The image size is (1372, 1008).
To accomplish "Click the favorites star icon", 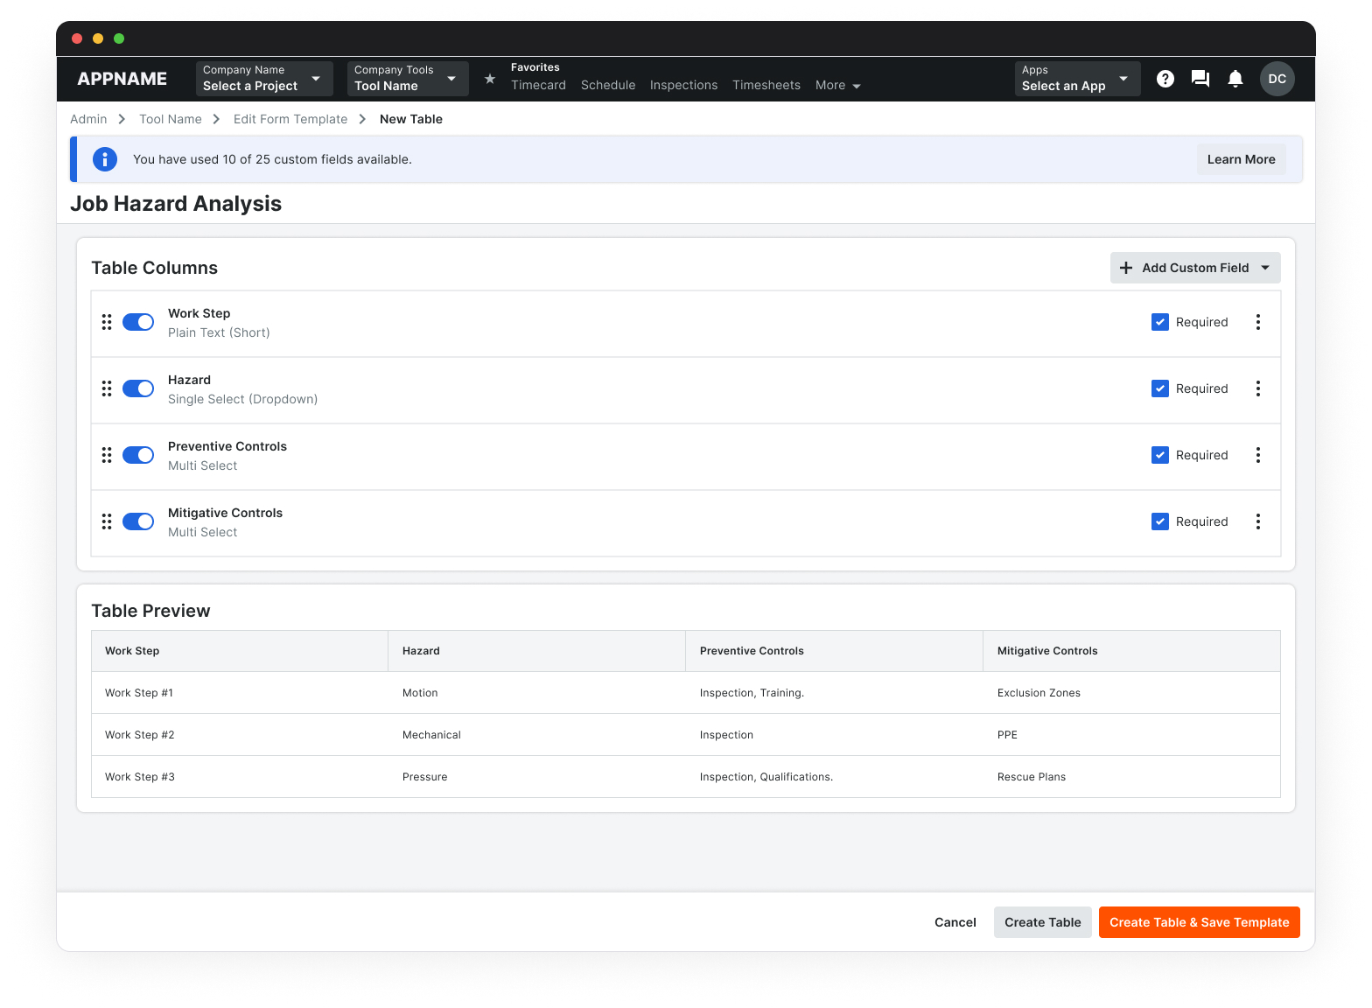I will [x=490, y=79].
